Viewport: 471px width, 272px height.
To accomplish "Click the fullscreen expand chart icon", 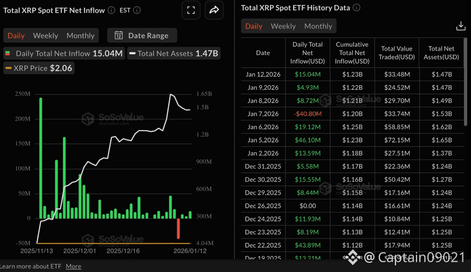I will coord(191,10).
